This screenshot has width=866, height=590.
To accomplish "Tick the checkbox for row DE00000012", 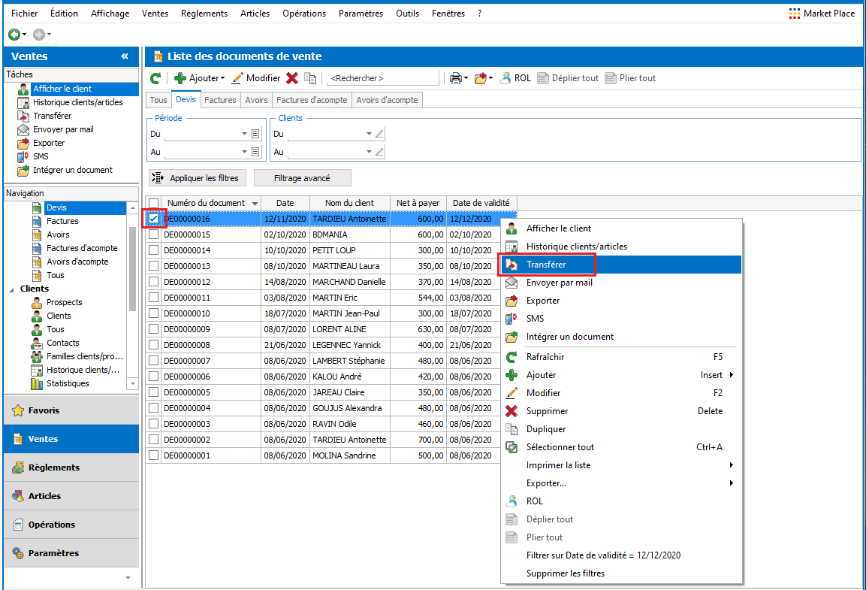I will click(154, 282).
